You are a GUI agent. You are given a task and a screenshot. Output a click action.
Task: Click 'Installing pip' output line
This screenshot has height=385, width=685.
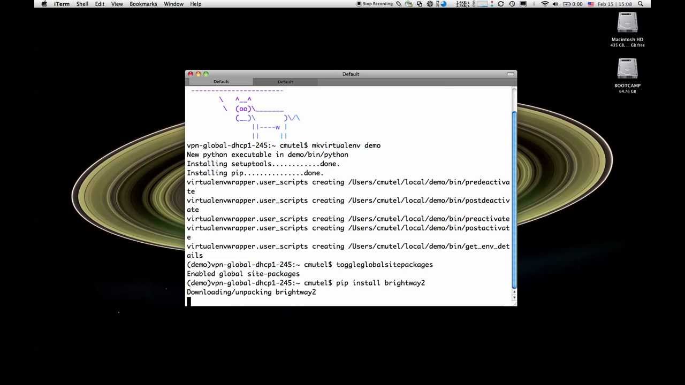click(x=255, y=173)
